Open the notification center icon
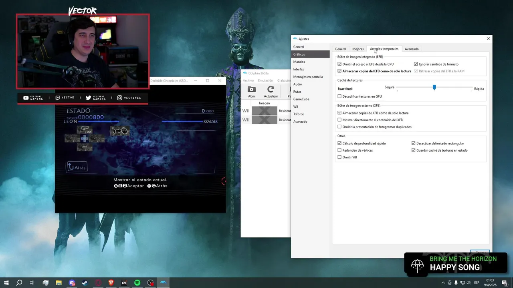Viewport: 513px width, 288px height. [505, 283]
